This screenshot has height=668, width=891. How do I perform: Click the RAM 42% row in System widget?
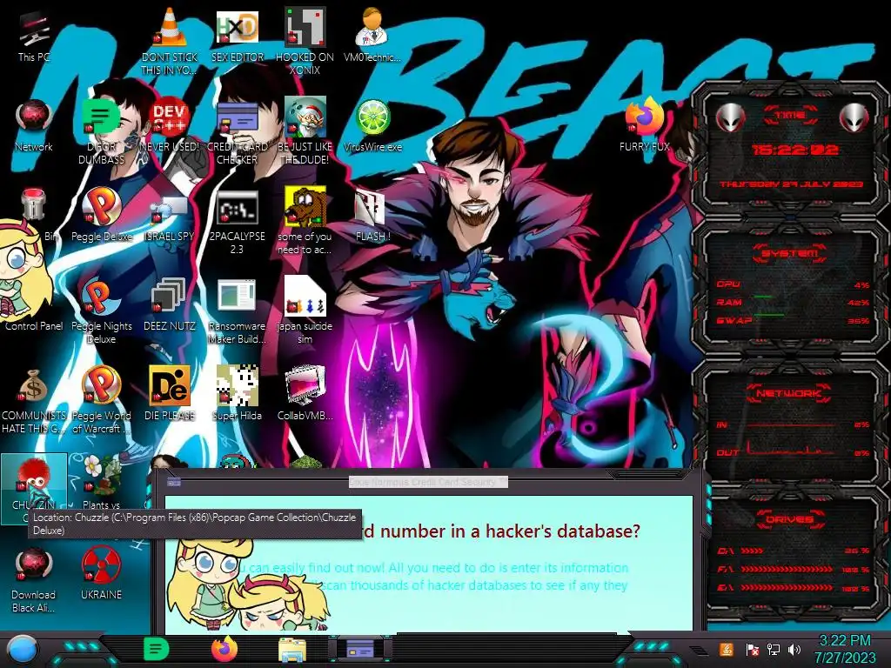pos(793,302)
